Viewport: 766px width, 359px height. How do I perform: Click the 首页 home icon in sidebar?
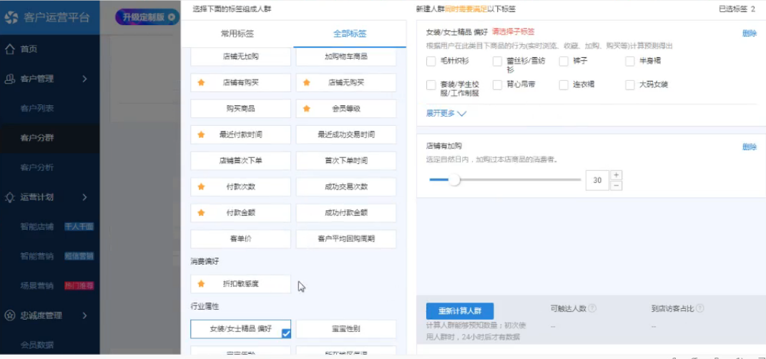[10, 49]
